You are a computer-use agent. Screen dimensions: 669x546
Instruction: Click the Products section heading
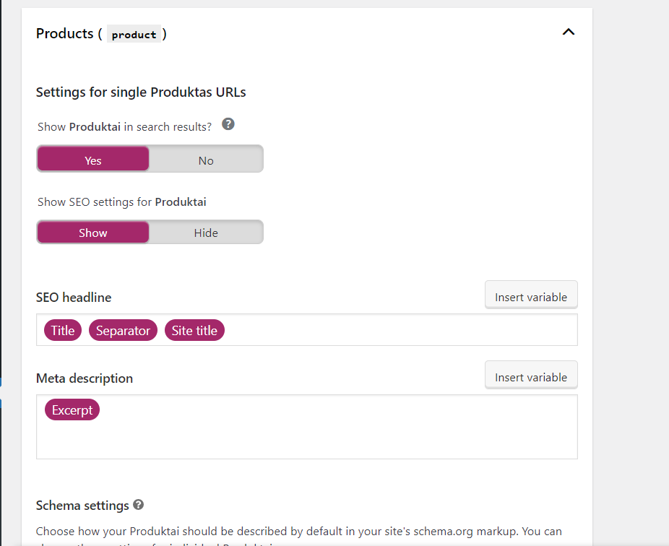65,33
